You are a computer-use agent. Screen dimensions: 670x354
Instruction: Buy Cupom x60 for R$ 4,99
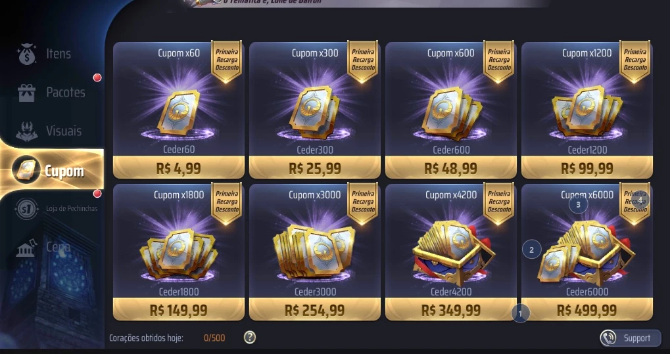179,168
